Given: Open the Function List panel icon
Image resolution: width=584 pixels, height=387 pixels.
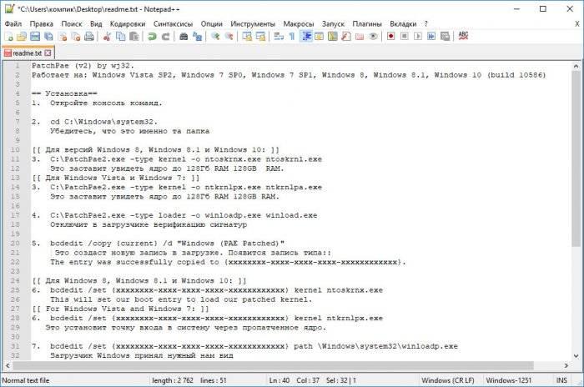Looking at the screenshot, I should [x=346, y=36].
